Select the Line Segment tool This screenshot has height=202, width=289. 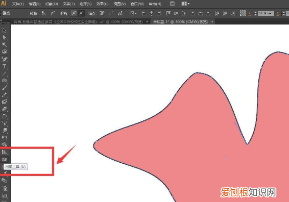point(4,73)
